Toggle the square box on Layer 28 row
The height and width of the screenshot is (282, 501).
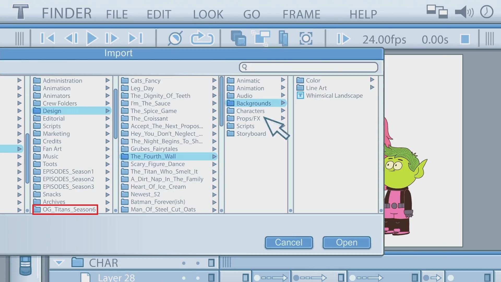tap(211, 278)
